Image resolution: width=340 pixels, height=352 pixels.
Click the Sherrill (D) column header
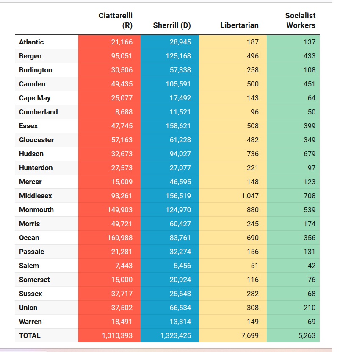tap(171, 25)
